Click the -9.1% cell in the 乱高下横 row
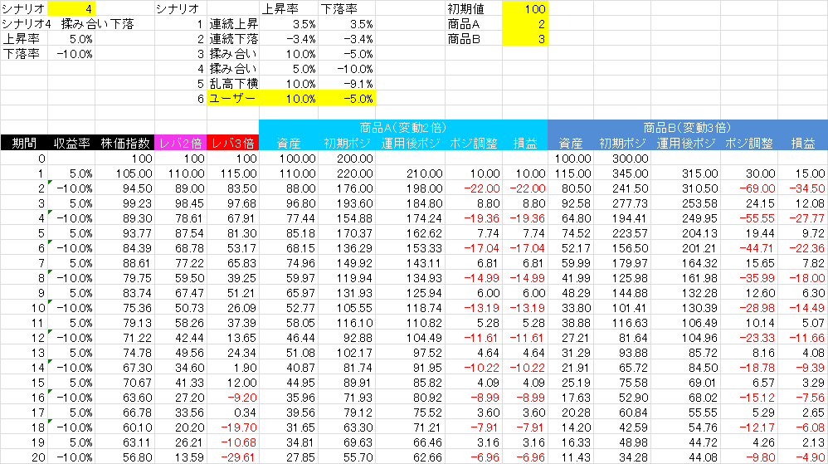 coord(347,84)
